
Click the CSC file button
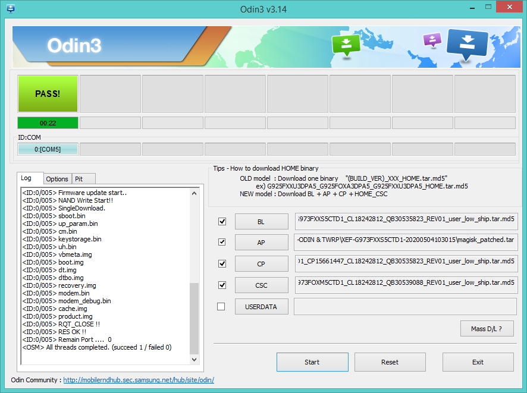coord(261,285)
